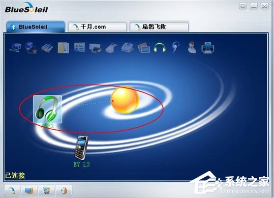Click the orange sun local device ball
The height and width of the screenshot is (198, 274).
click(125, 100)
